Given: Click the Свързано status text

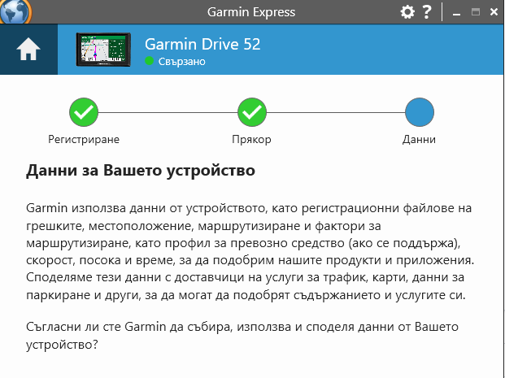Looking at the screenshot, I should (x=181, y=61).
